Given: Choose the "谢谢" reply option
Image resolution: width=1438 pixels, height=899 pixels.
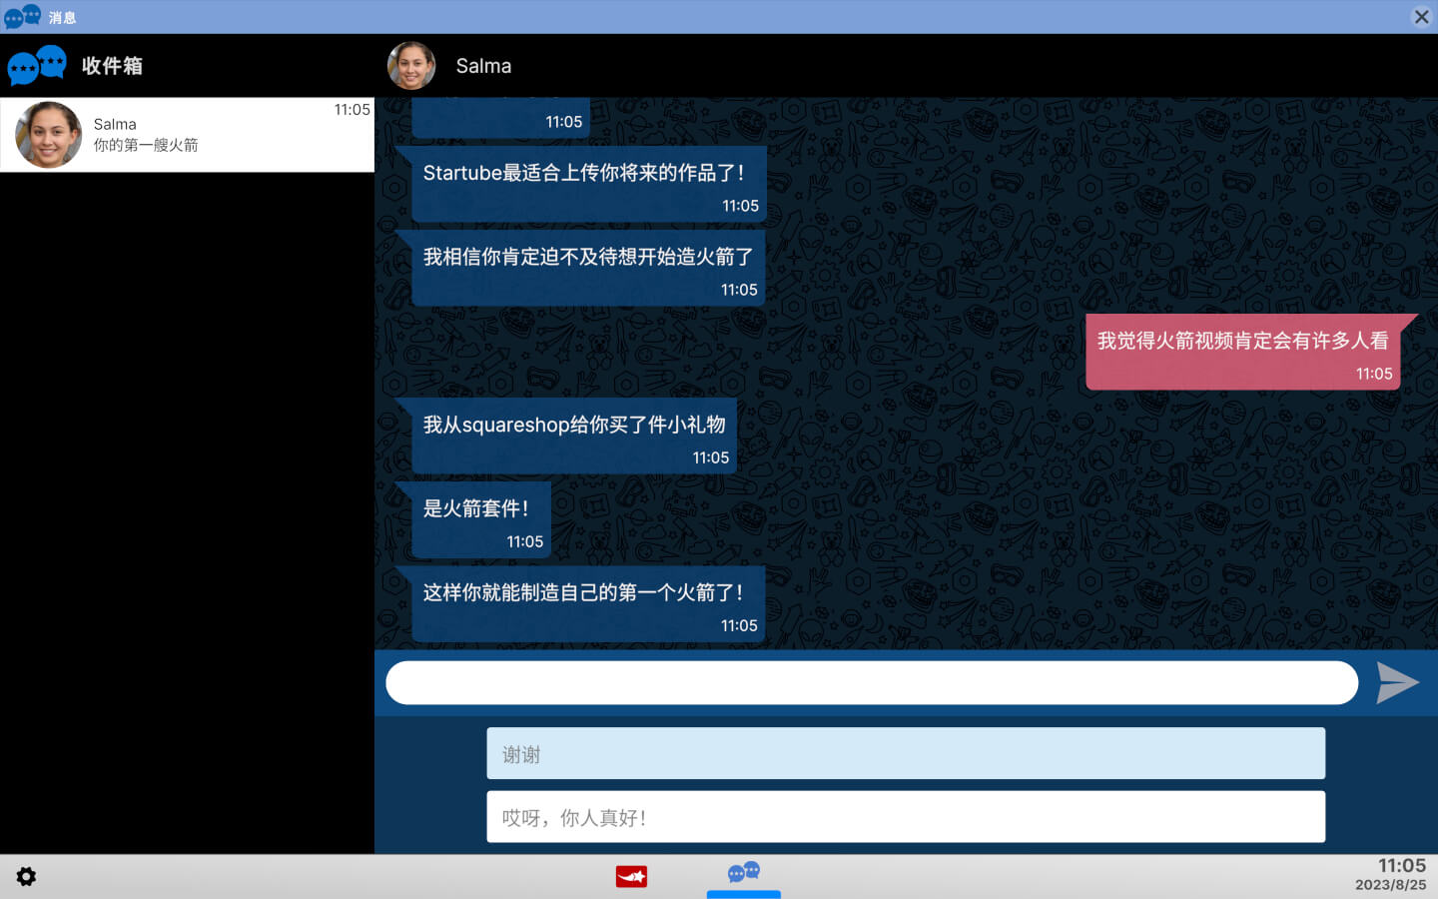Looking at the screenshot, I should click(905, 753).
